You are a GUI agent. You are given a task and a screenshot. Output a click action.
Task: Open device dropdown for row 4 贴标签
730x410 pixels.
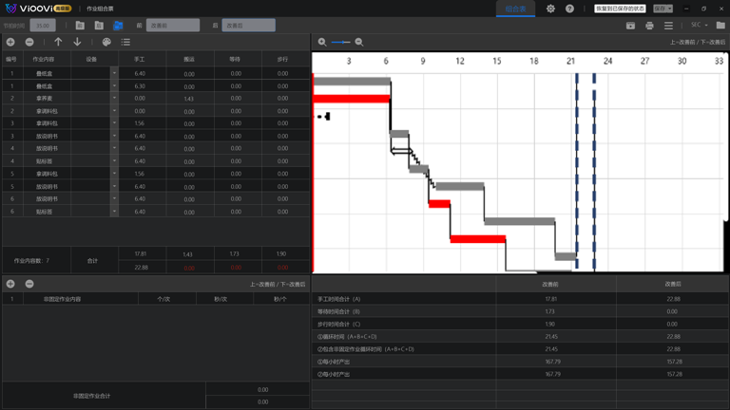[114, 161]
